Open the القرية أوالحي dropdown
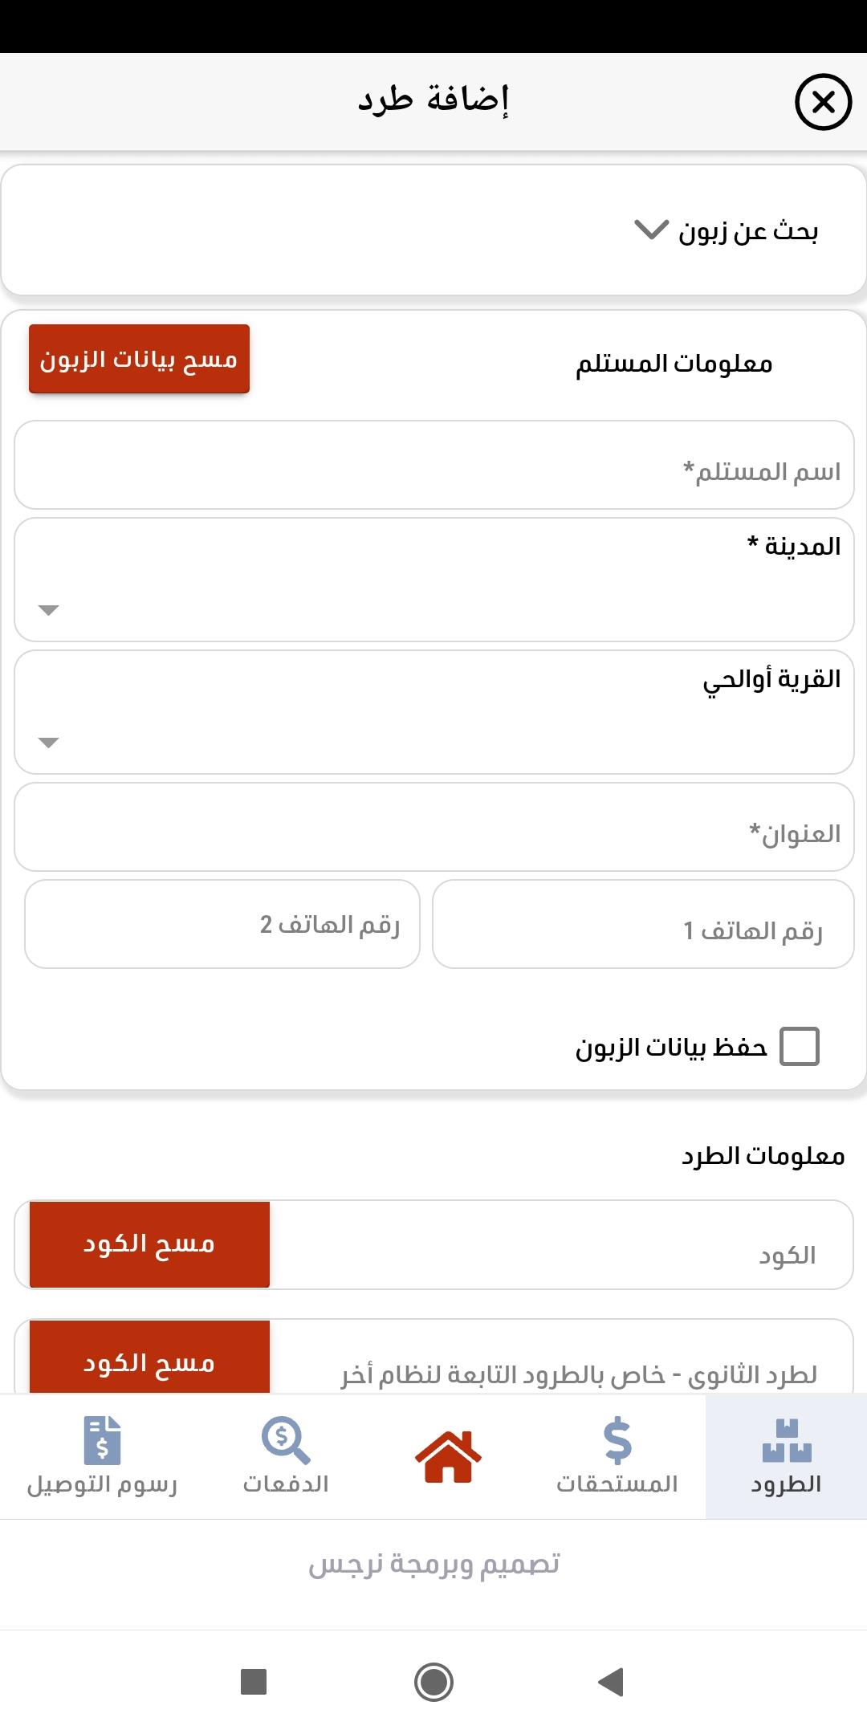 (x=433, y=712)
